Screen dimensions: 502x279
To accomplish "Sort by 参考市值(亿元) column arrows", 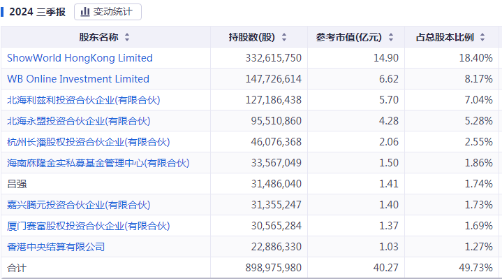I will pos(391,37).
